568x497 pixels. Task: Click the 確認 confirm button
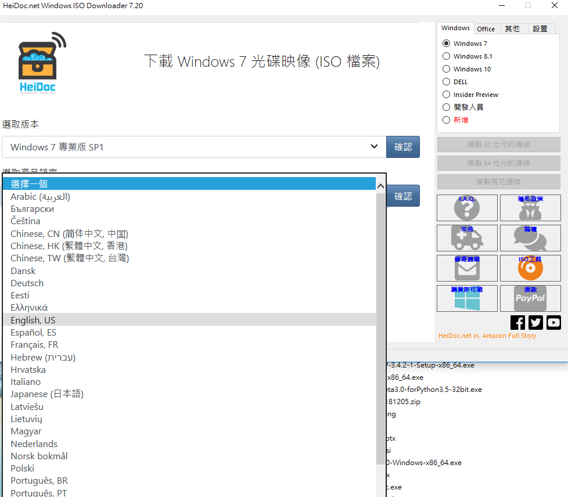pyautogui.click(x=403, y=147)
